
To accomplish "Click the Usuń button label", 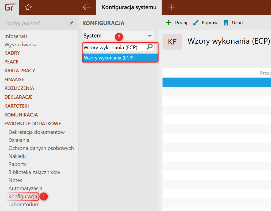I will click(237, 22).
